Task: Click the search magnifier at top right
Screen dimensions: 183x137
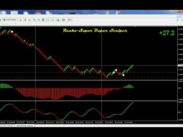Action: pyautogui.click(x=178, y=20)
